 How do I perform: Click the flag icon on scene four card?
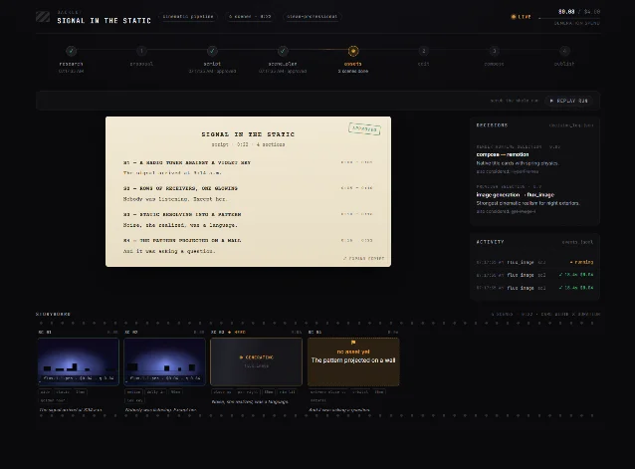pyautogui.click(x=353, y=343)
